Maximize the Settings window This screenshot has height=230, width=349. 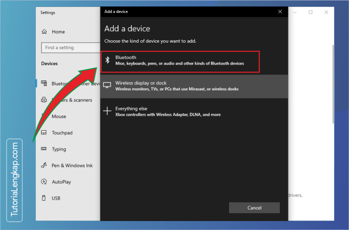click(x=311, y=12)
